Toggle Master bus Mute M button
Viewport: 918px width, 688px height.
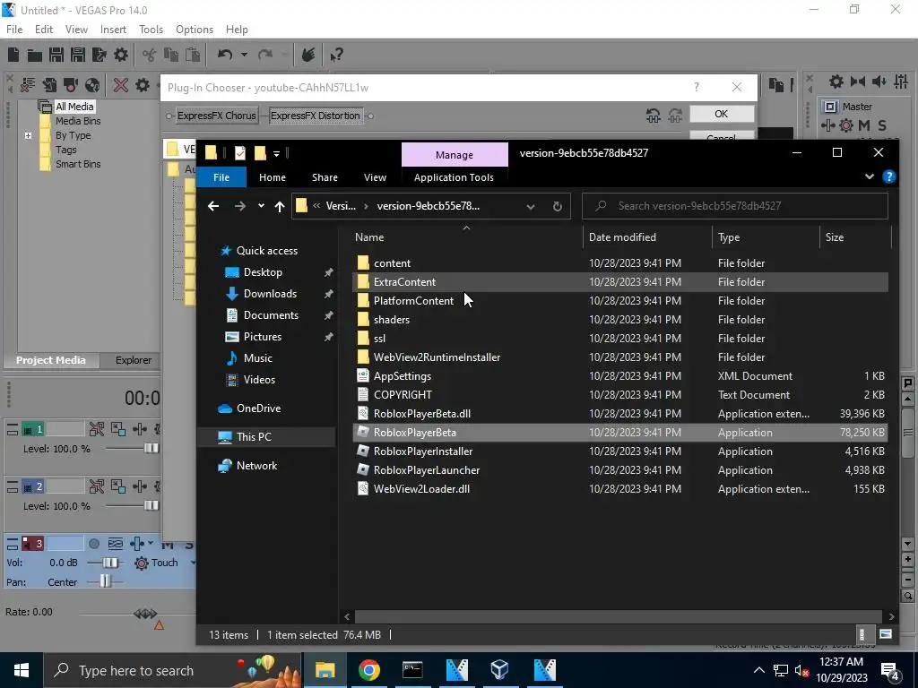pos(864,125)
